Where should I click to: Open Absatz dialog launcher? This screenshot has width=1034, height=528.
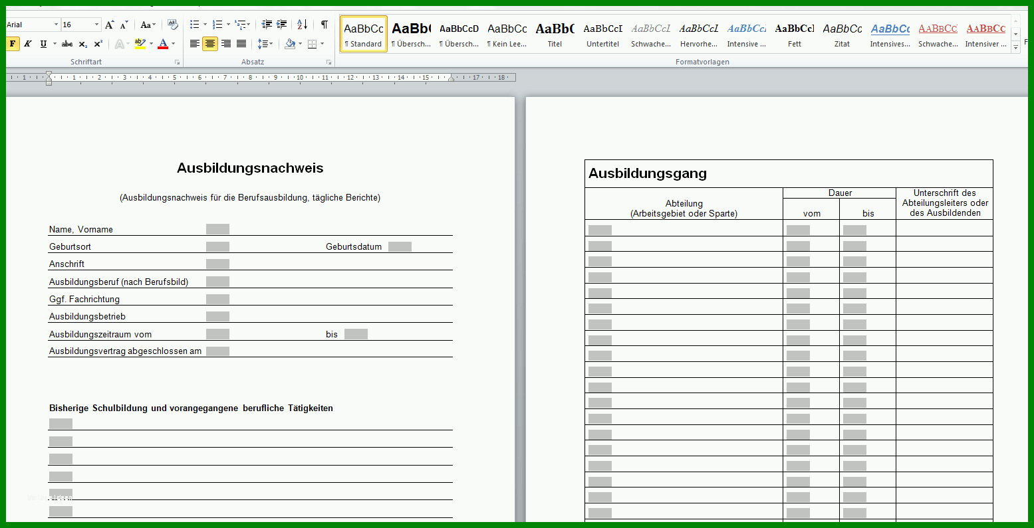[x=329, y=62]
